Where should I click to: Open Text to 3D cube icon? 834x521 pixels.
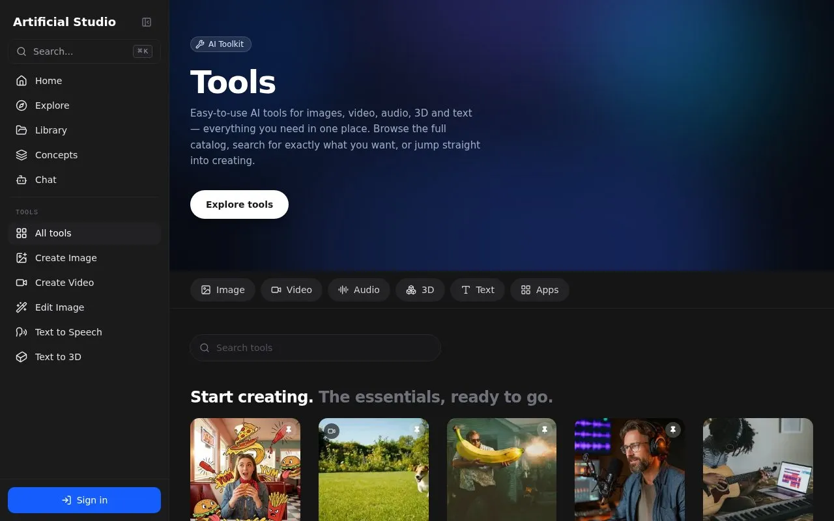pos(22,357)
